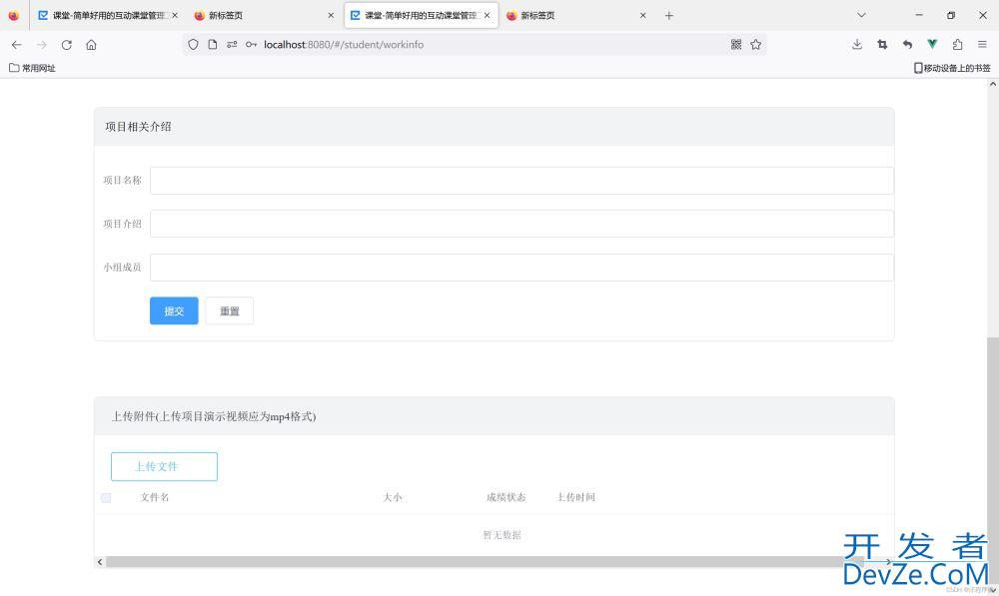Click the 成绩状态 column header
The image size is (999, 596).
[x=505, y=497]
